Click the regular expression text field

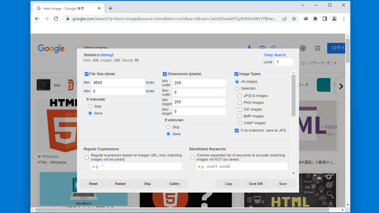136,166
